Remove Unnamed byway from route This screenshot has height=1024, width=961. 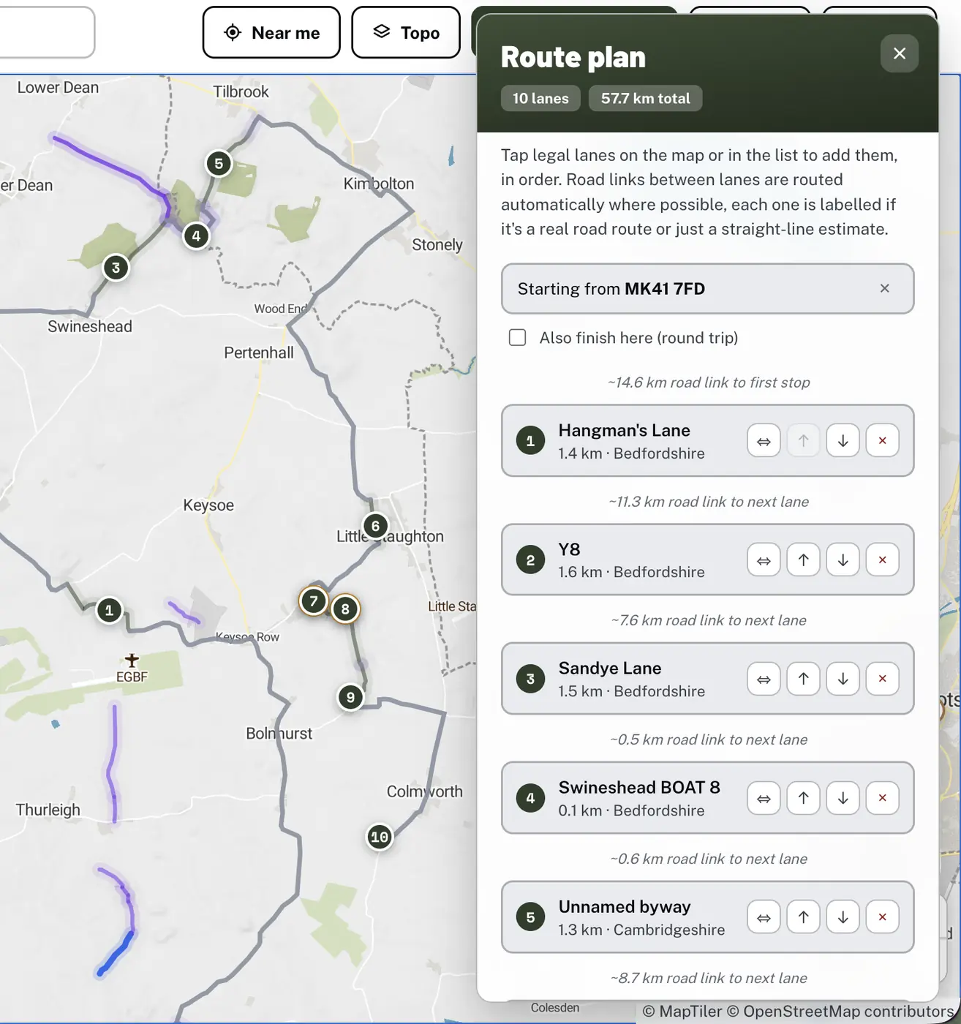click(x=882, y=918)
